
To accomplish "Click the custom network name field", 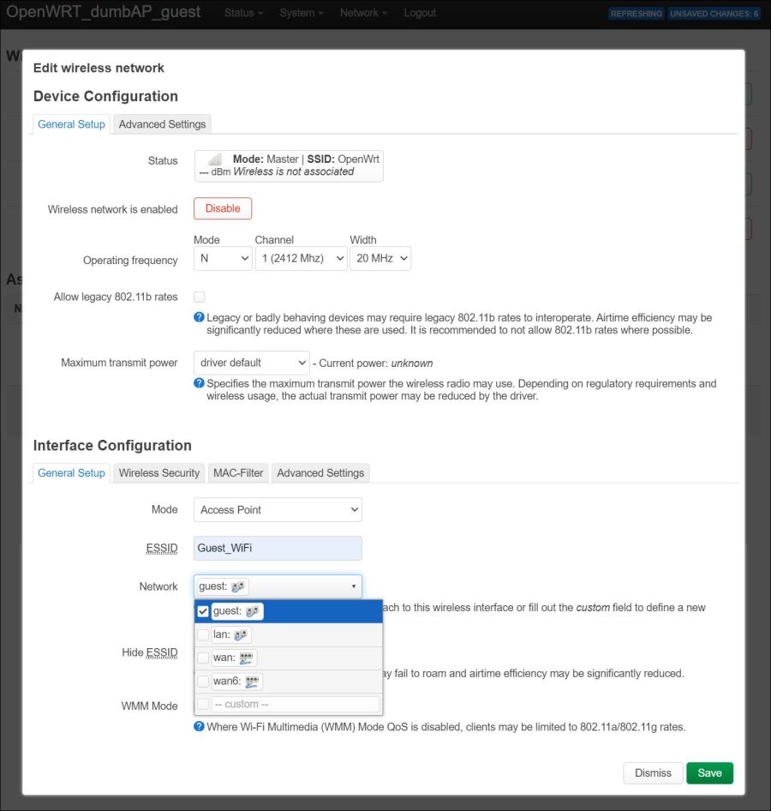I will pos(295,705).
